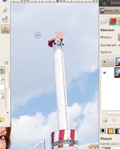The height and width of the screenshot is (149, 120).
Task: Click the layers list horizontal scrollbar
Action: (113, 113)
